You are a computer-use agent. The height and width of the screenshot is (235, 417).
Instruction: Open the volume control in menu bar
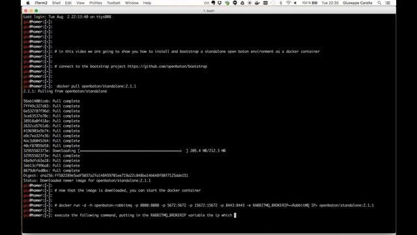tap(295, 3)
